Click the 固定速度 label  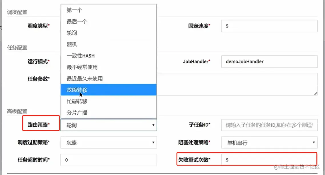pyautogui.click(x=199, y=26)
